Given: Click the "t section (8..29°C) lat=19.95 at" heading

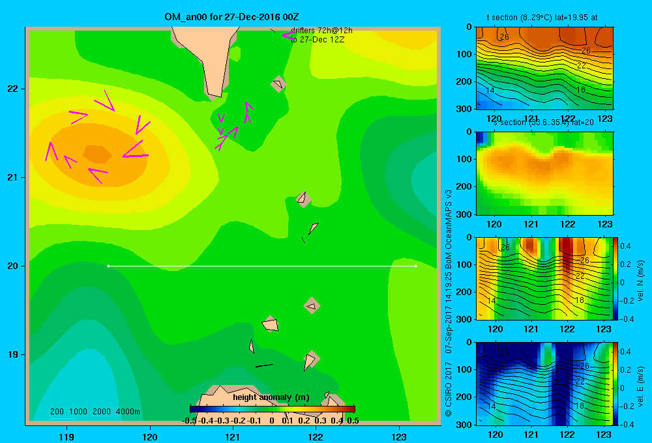Looking at the screenshot, I should (542, 18).
